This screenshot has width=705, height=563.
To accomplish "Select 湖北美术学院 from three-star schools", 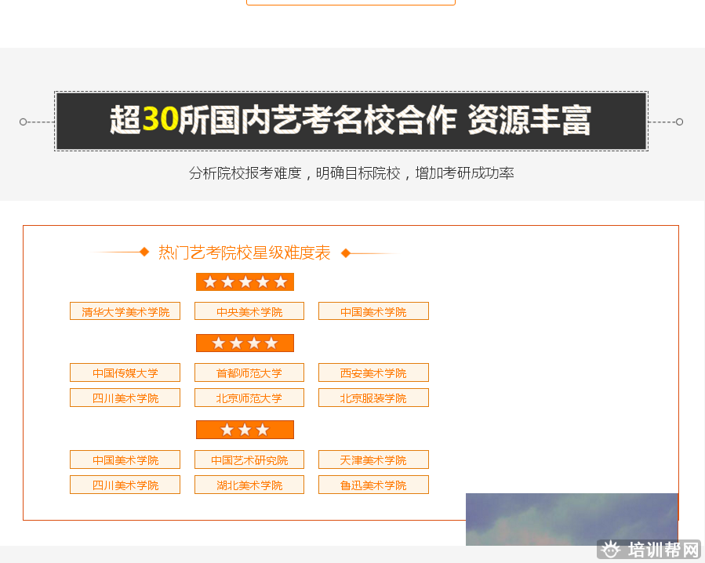I will click(x=249, y=485).
